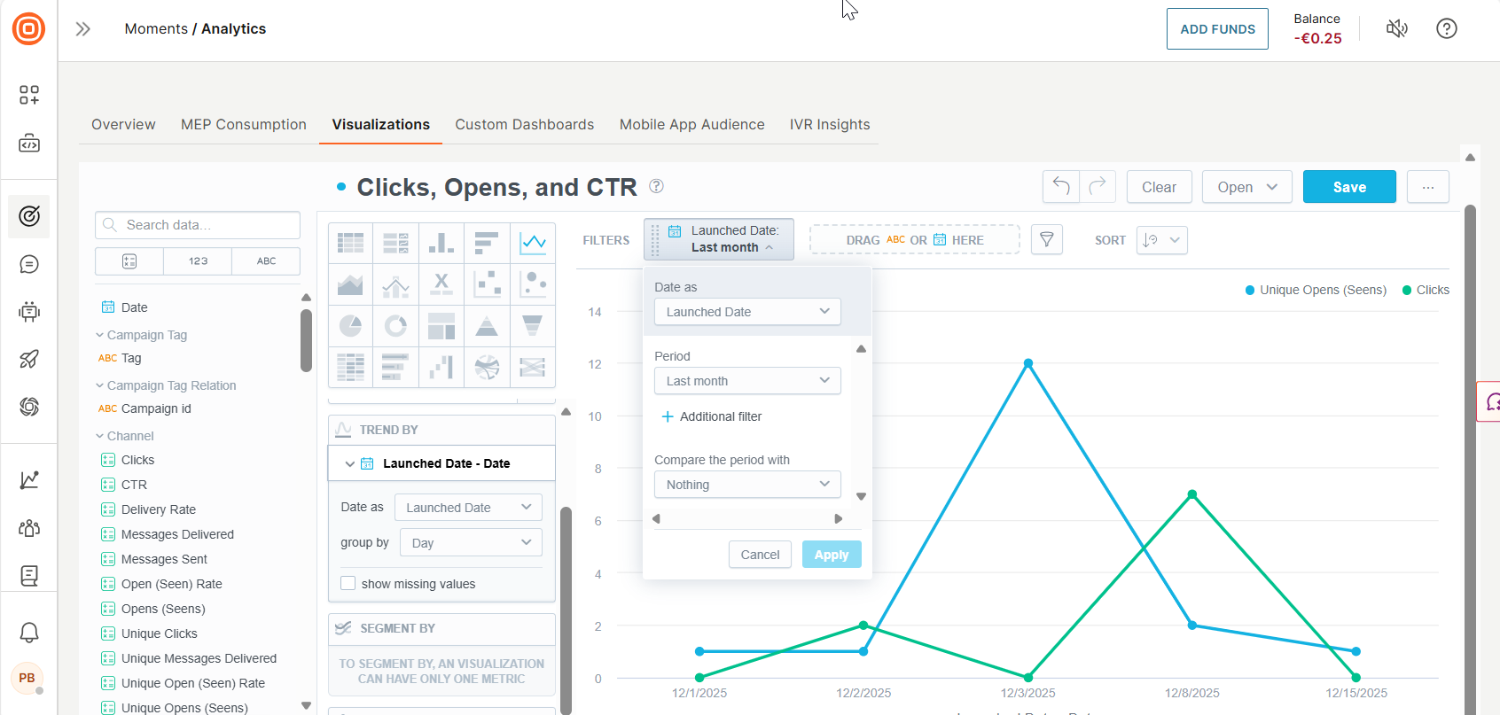Select the line chart visualization type
The image size is (1500, 715).
click(x=533, y=243)
